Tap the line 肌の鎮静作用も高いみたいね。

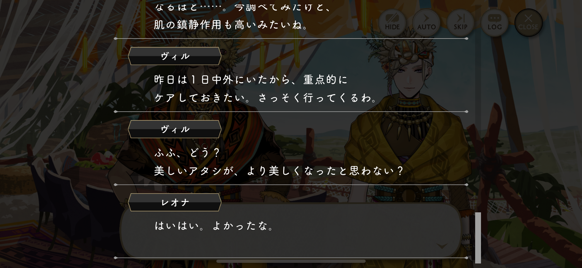(x=231, y=25)
